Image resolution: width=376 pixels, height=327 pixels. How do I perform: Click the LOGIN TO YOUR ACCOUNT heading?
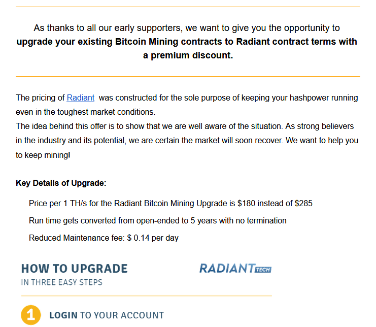107,315
